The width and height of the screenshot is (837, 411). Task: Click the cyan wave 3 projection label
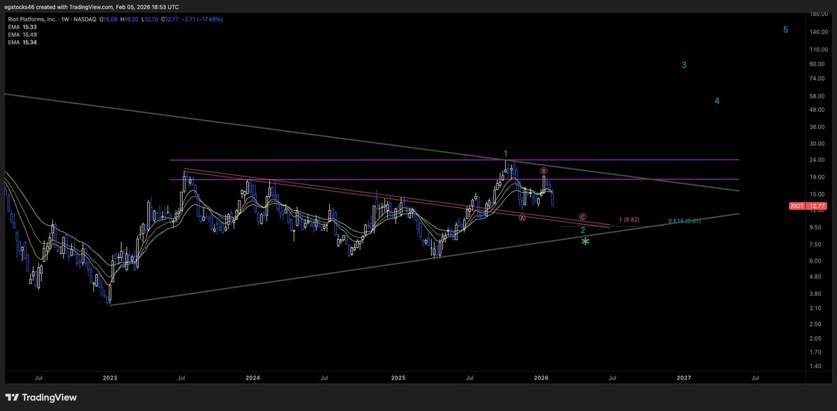683,65
